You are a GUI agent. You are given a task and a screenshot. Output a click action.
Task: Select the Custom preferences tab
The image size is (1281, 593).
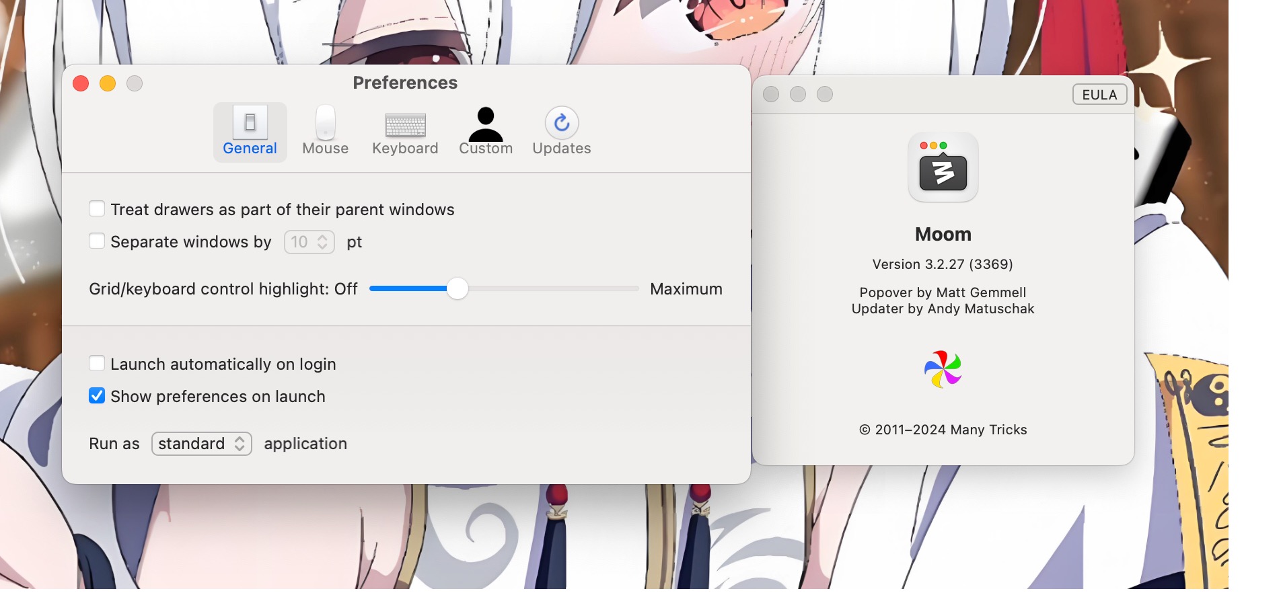coord(486,132)
